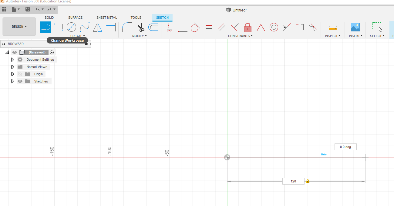
Task: Click the Save icon in top bar
Action: (x=28, y=9)
